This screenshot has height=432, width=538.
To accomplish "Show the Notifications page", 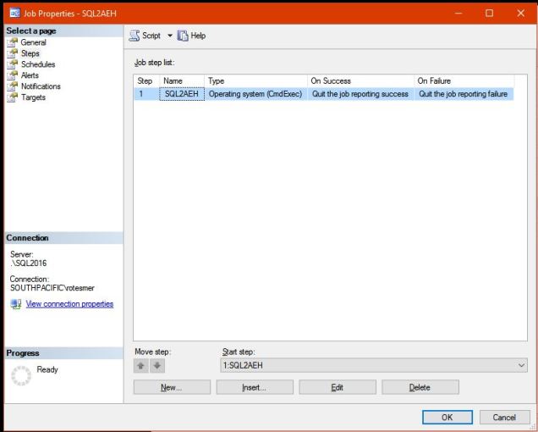I will click(x=41, y=86).
